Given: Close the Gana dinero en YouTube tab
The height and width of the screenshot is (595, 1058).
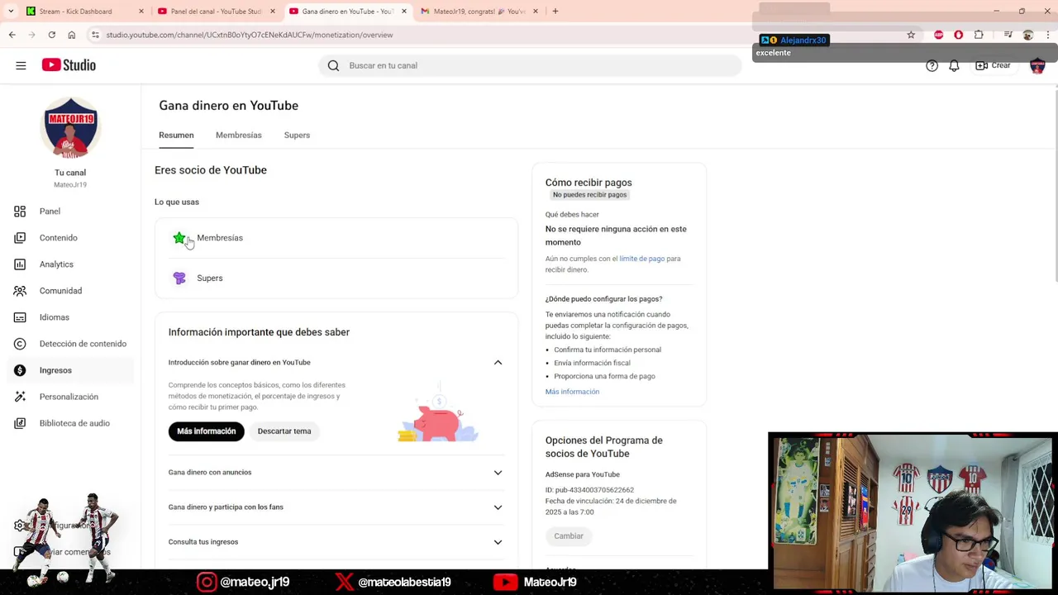Looking at the screenshot, I should pos(404,12).
